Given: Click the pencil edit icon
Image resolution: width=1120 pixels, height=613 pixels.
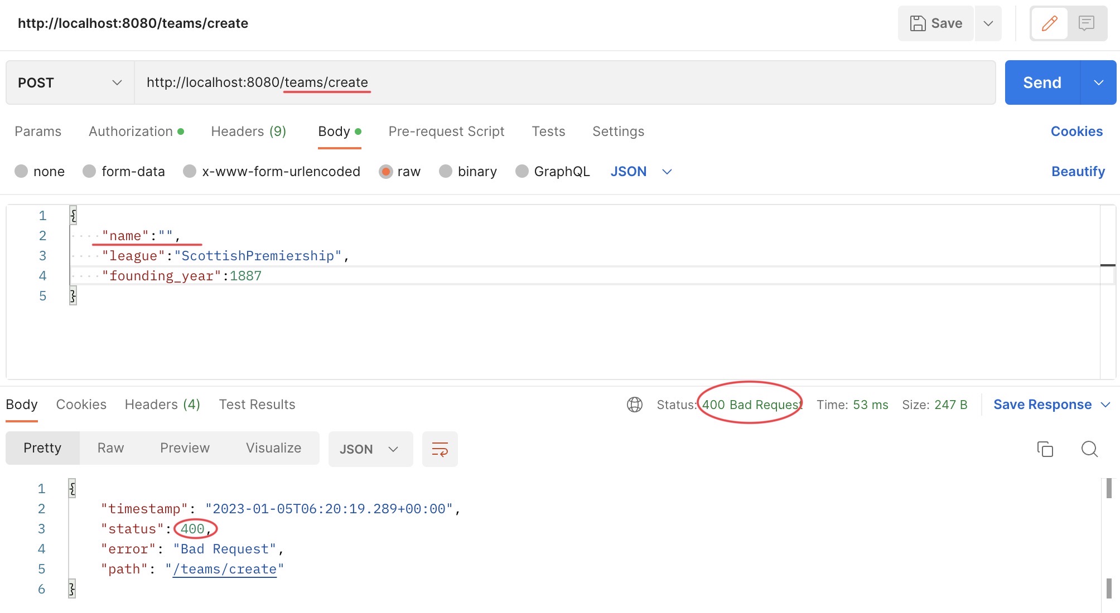Looking at the screenshot, I should pyautogui.click(x=1049, y=23).
